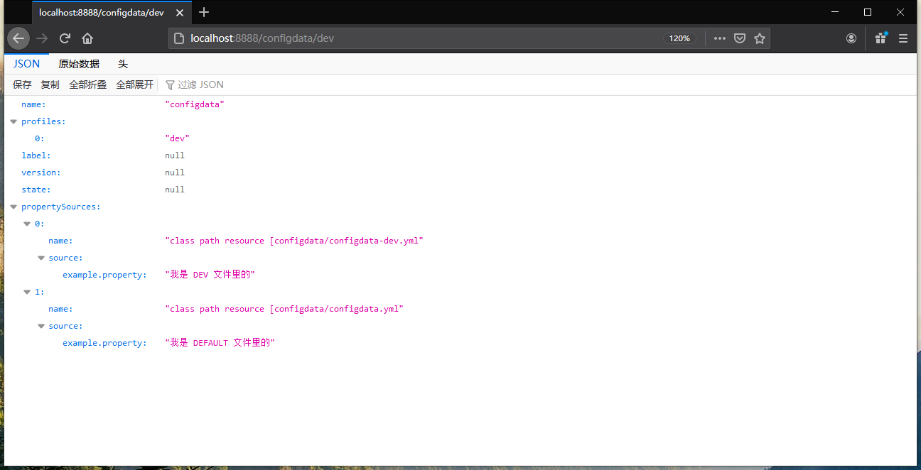Viewport: 921px width, 470px height.
Task: Click the configdata/configdata.yml resource value
Action: tap(284, 309)
